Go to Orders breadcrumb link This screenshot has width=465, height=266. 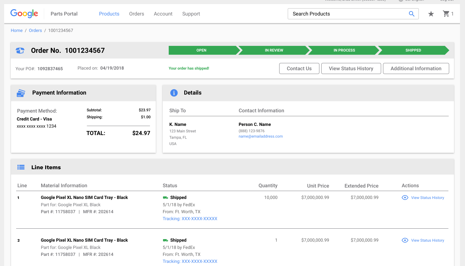(x=35, y=30)
